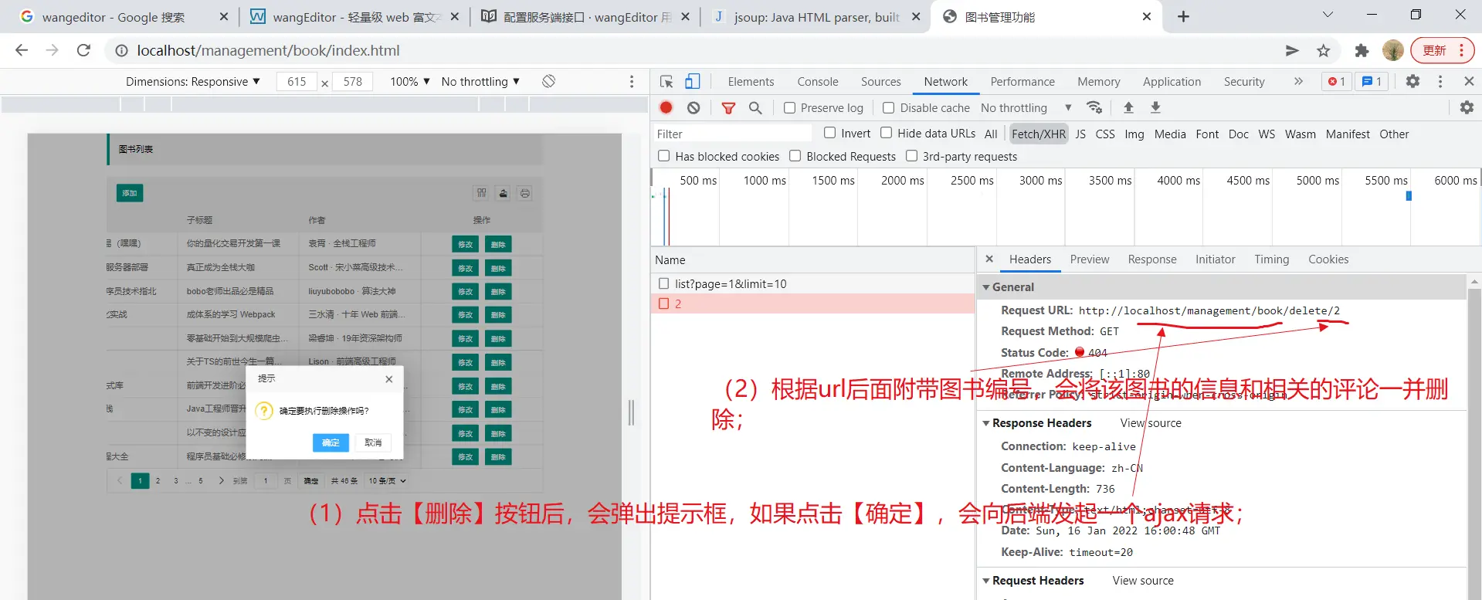This screenshot has width=1482, height=600.
Task: Collapse the Response Headers section
Action: click(986, 423)
